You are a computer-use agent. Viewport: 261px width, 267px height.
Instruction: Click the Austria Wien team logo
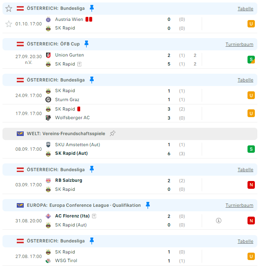[x=48, y=19]
